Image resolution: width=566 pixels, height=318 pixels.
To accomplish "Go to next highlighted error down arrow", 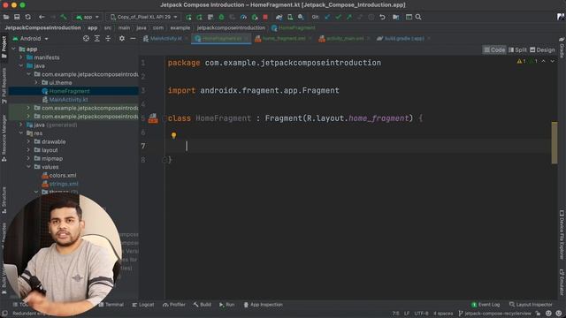I will [552, 61].
